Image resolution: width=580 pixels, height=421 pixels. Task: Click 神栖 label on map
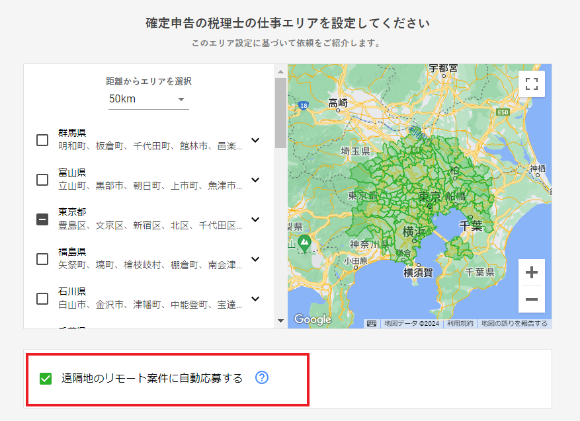538,169
